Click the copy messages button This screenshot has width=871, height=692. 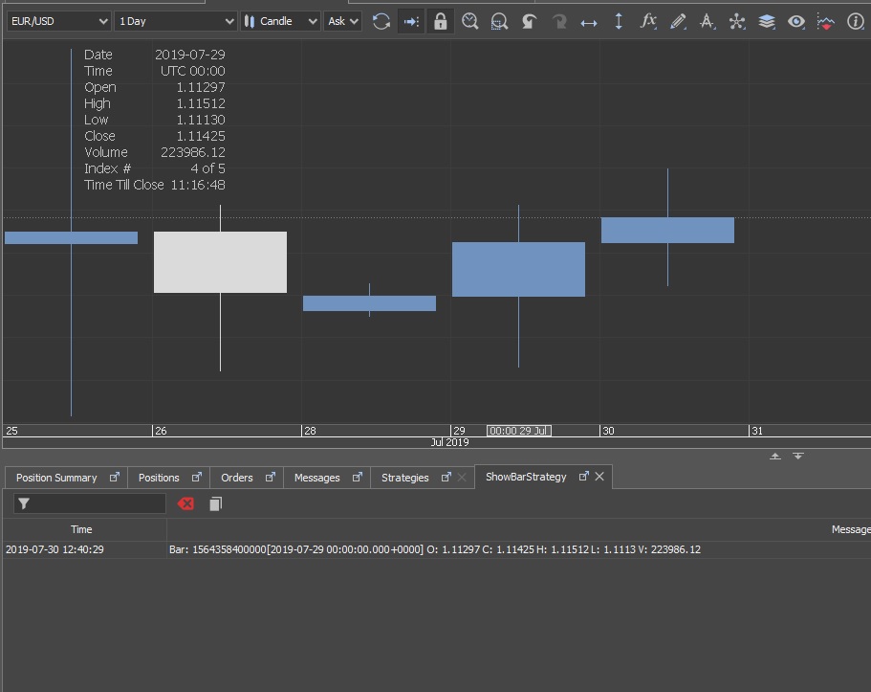point(215,504)
